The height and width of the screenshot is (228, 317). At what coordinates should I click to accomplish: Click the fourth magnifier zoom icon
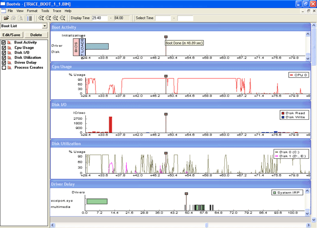[62, 18]
